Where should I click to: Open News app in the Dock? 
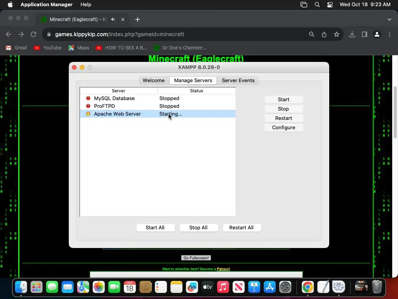tap(238, 287)
